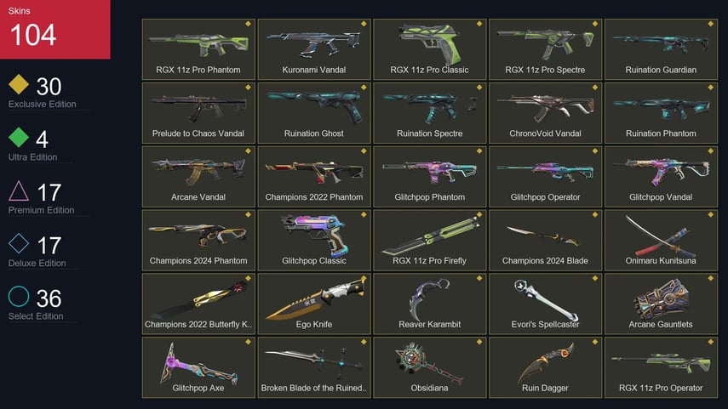Click the yellow Exclusive Edition diamond icon
Screen dimensions: 728x409
point(19,84)
